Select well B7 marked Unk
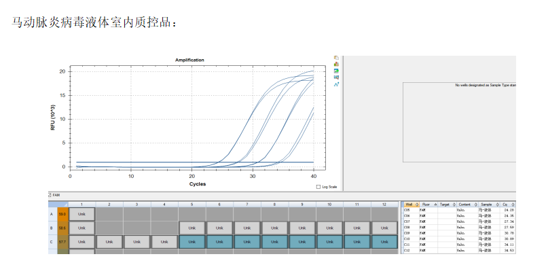The width and height of the screenshot is (548, 265). [x=247, y=228]
